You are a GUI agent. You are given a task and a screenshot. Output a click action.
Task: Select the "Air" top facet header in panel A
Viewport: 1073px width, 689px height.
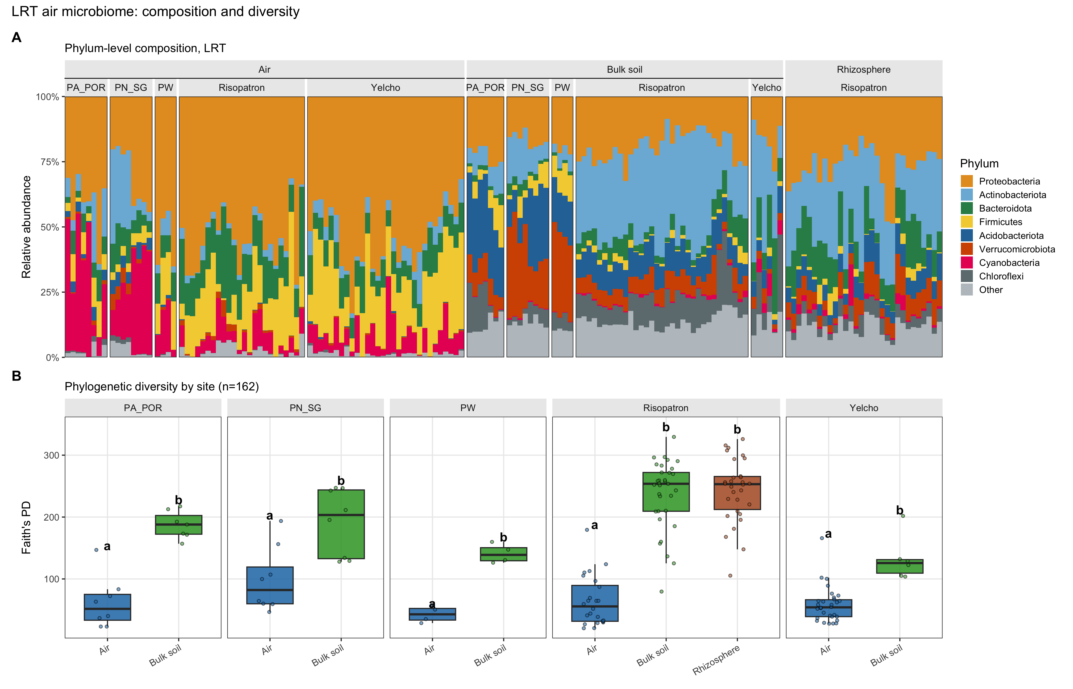[264, 69]
